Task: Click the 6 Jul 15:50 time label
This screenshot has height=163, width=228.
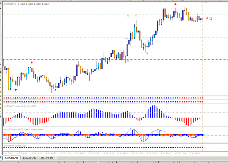Action: coord(138,154)
